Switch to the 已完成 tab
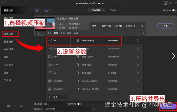Image resolution: width=177 pixels, height=112 pixels. (x=113, y=10)
